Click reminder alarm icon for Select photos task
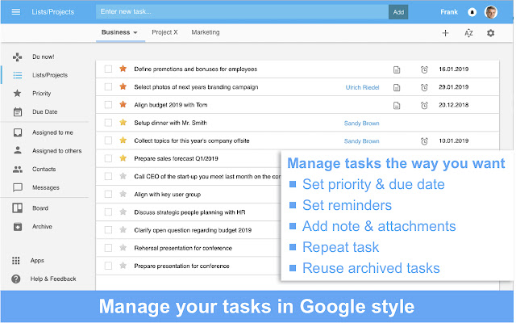 click(x=424, y=87)
